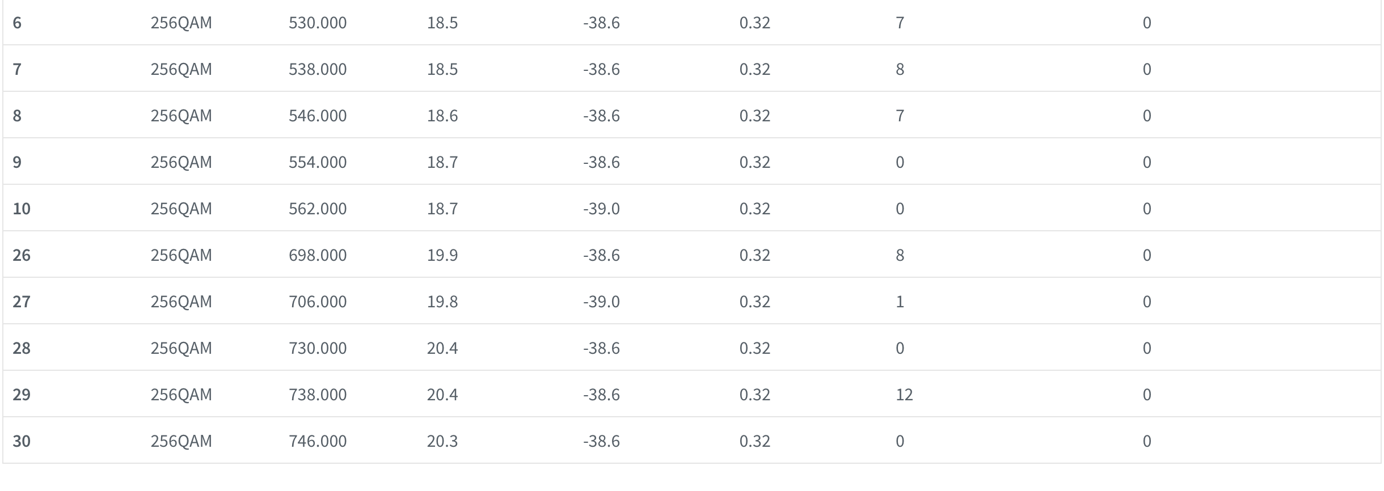Select channel 30 row number

22,441
